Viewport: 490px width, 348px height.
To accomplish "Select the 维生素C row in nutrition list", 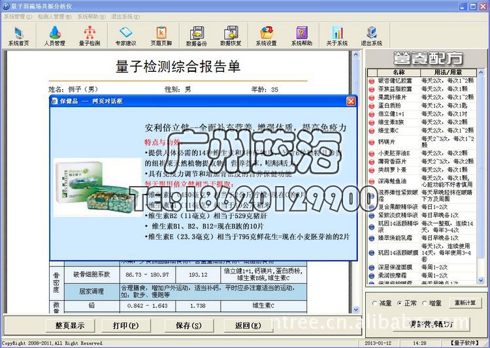I will [423, 131].
